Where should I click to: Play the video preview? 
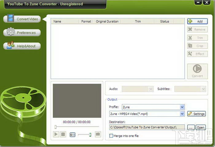tap(56, 134)
